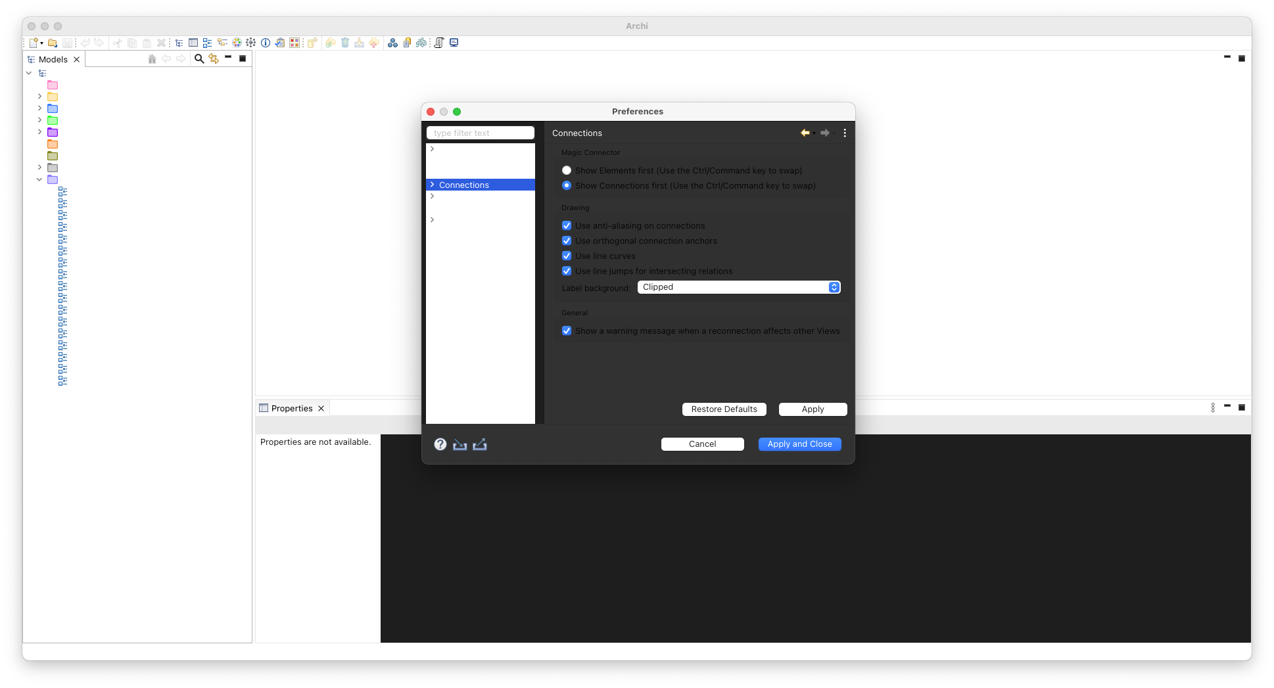This screenshot has width=1274, height=688.
Task: Click the search magnifier in Models panel
Action: click(x=199, y=59)
